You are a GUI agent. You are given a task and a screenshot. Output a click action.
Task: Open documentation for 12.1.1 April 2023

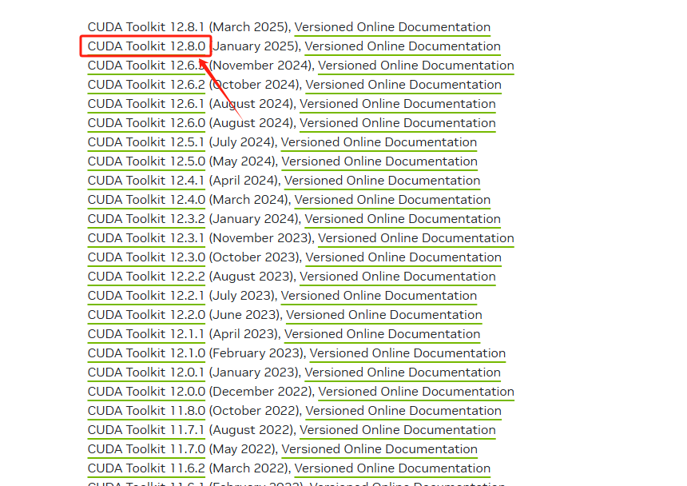pos(382,334)
